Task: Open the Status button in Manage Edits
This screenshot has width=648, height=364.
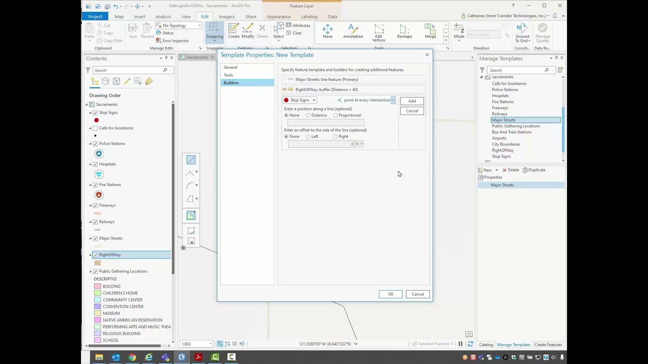Action: 165,33
